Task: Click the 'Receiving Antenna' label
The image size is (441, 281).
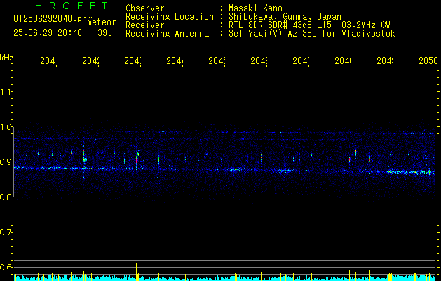Action: pyautogui.click(x=167, y=34)
